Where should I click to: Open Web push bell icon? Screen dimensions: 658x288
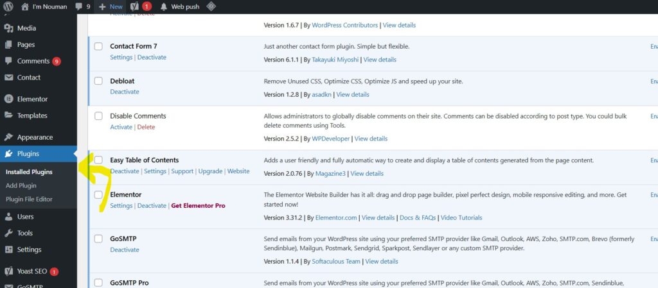[164, 6]
